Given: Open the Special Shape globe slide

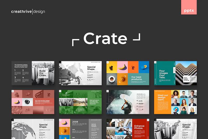Looking at the screenshot, I should coord(33,129).
